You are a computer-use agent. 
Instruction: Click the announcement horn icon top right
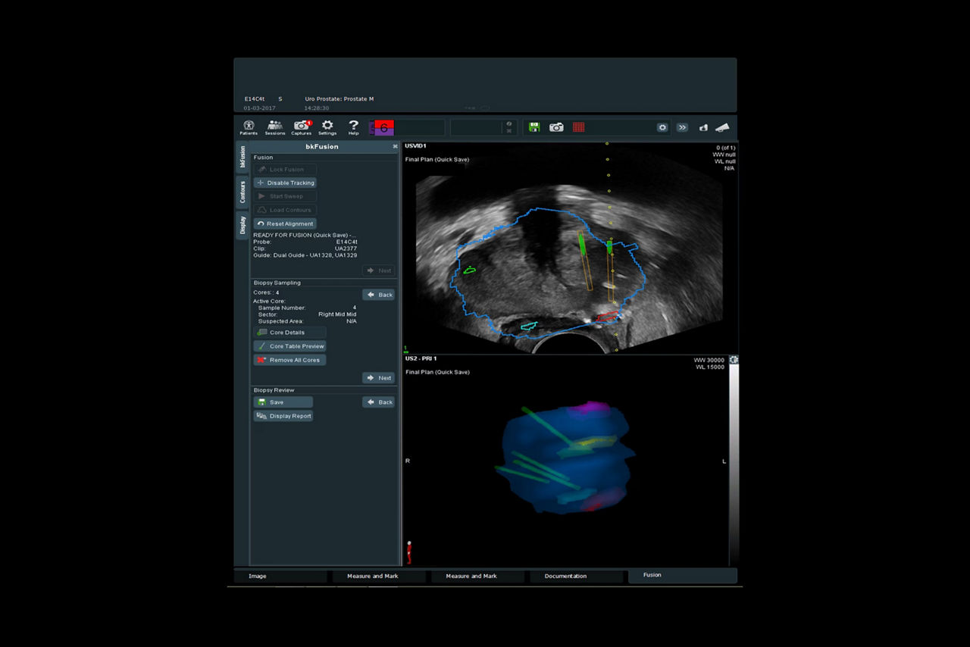(x=721, y=127)
